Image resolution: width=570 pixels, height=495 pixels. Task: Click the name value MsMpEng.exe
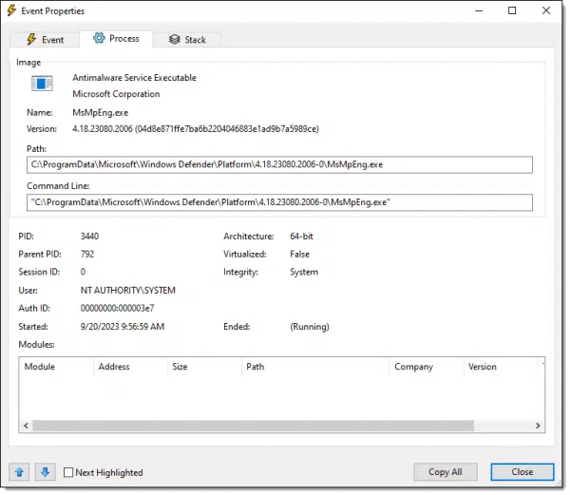pos(101,113)
